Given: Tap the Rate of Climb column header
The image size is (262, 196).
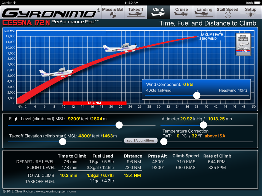Looking at the screenshot, I should (217, 156).
